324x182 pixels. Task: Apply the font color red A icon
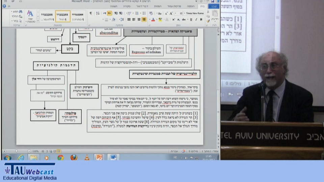coord(153,20)
